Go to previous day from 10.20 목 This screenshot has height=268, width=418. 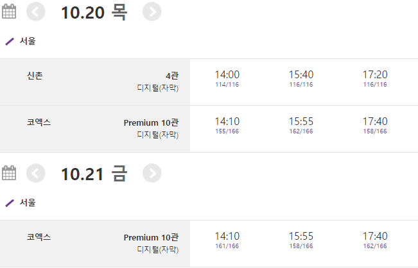[37, 12]
